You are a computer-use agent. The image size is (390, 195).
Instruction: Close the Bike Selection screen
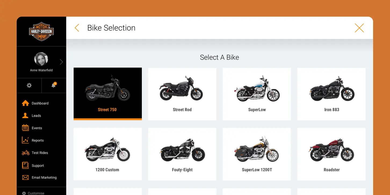coord(359,28)
